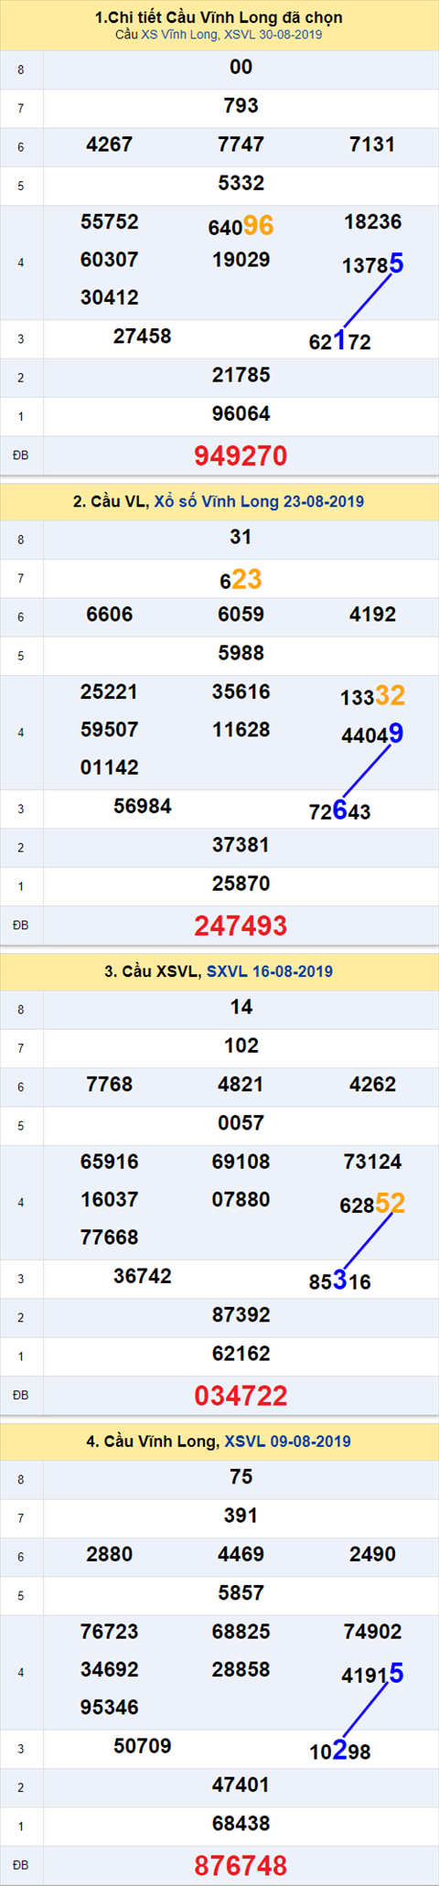439x1886 pixels.
Task: Click the number 27458
Action: 143,337
